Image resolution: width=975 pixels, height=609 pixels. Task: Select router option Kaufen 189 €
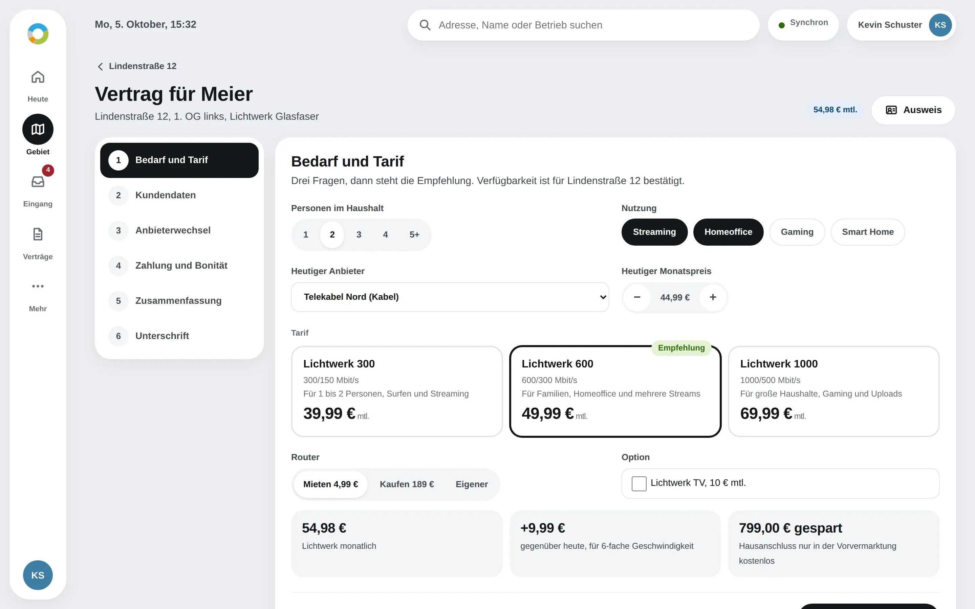click(407, 484)
